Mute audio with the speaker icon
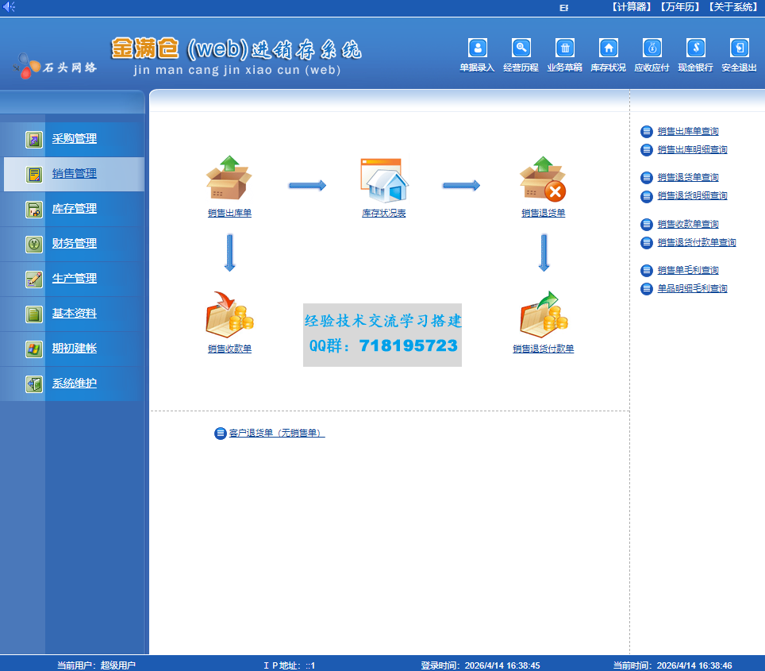765x671 pixels. click(x=10, y=6)
